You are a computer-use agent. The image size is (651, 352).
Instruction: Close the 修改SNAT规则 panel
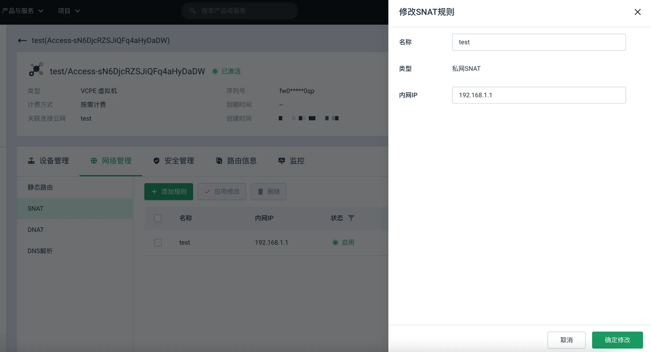click(x=637, y=12)
